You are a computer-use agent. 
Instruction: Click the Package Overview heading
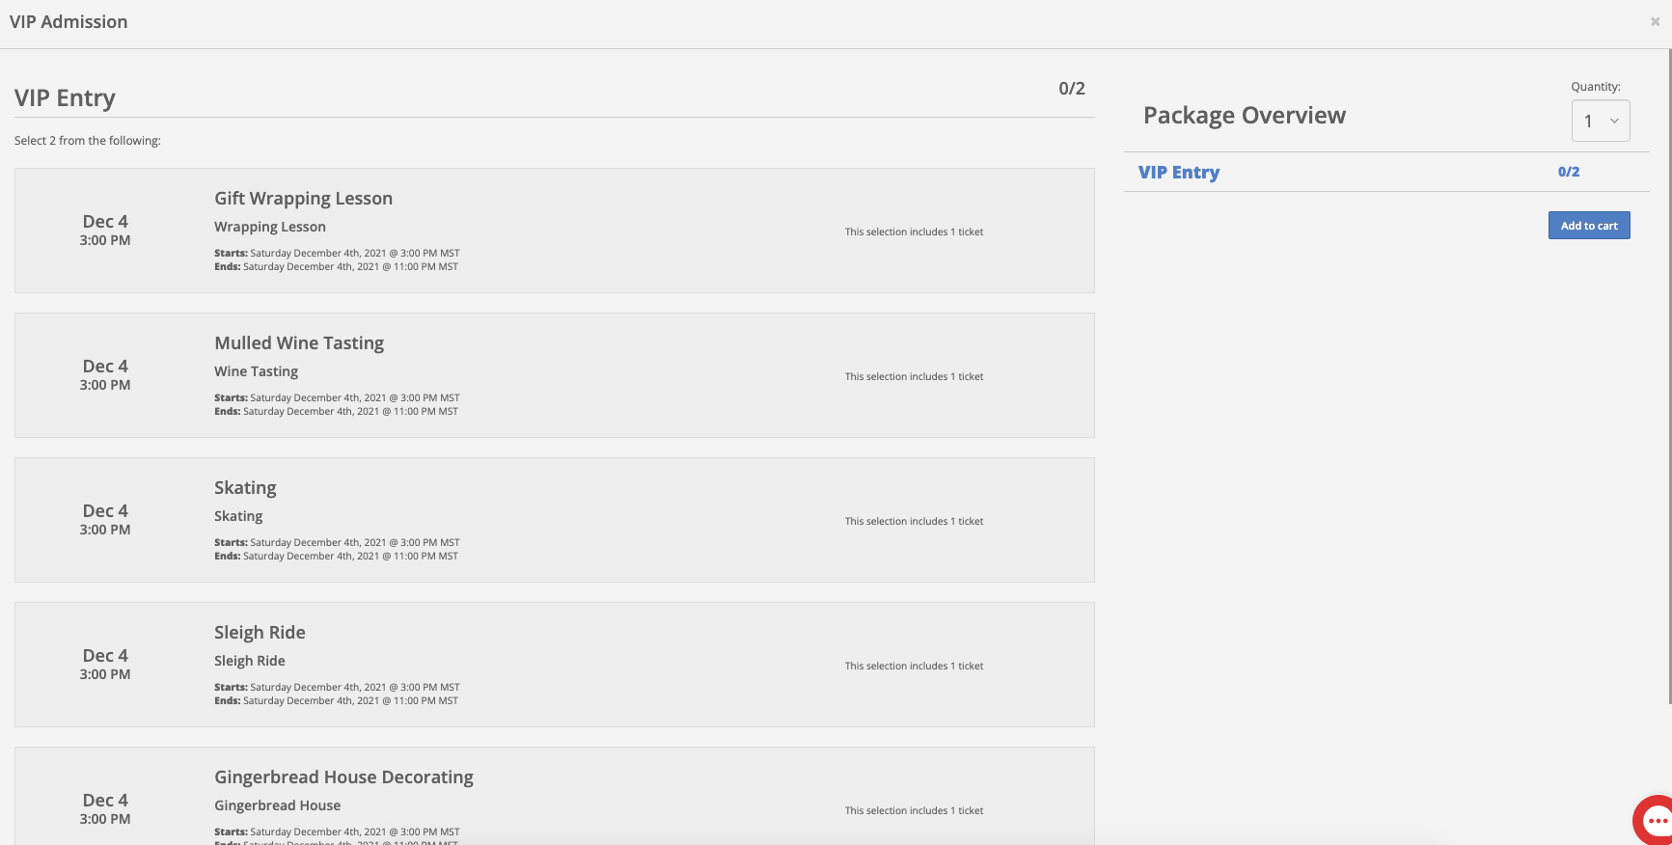click(x=1245, y=116)
